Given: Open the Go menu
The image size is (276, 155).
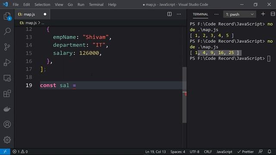Looking at the screenshot, I should pos(70,4).
